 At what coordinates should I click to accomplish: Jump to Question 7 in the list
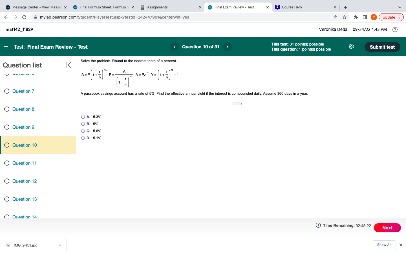(x=23, y=91)
